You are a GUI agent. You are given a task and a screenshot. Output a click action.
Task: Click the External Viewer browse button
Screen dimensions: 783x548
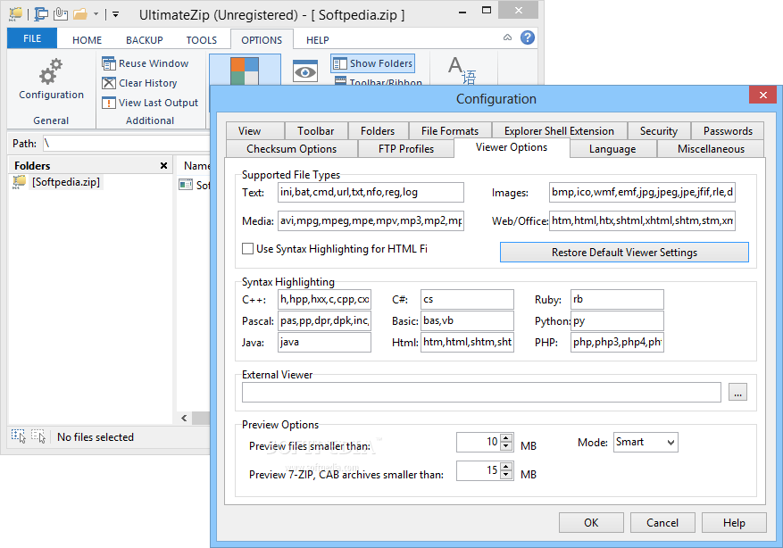click(x=737, y=393)
